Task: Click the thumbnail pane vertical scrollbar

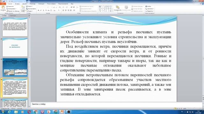Action: tap(29, 62)
